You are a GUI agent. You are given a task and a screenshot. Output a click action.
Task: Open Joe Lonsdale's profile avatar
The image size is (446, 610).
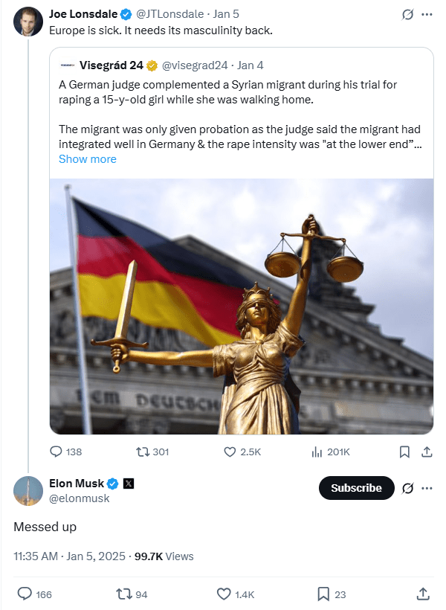[x=28, y=22]
